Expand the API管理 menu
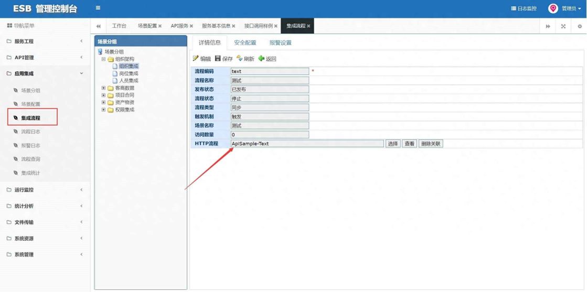The height and width of the screenshot is (292, 587). pyautogui.click(x=45, y=57)
